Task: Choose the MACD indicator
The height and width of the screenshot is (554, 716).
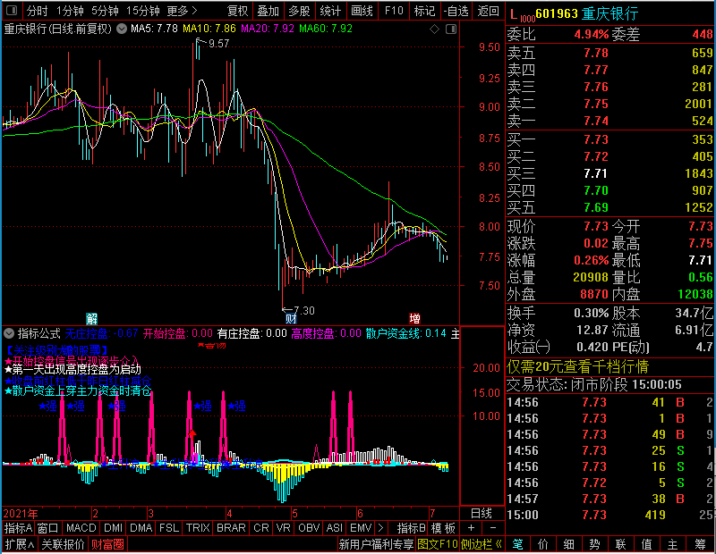Action: 81,528
